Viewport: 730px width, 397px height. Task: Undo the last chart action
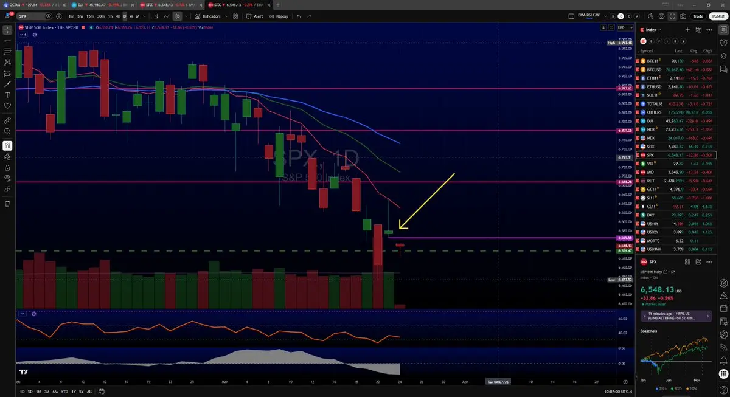299,16
